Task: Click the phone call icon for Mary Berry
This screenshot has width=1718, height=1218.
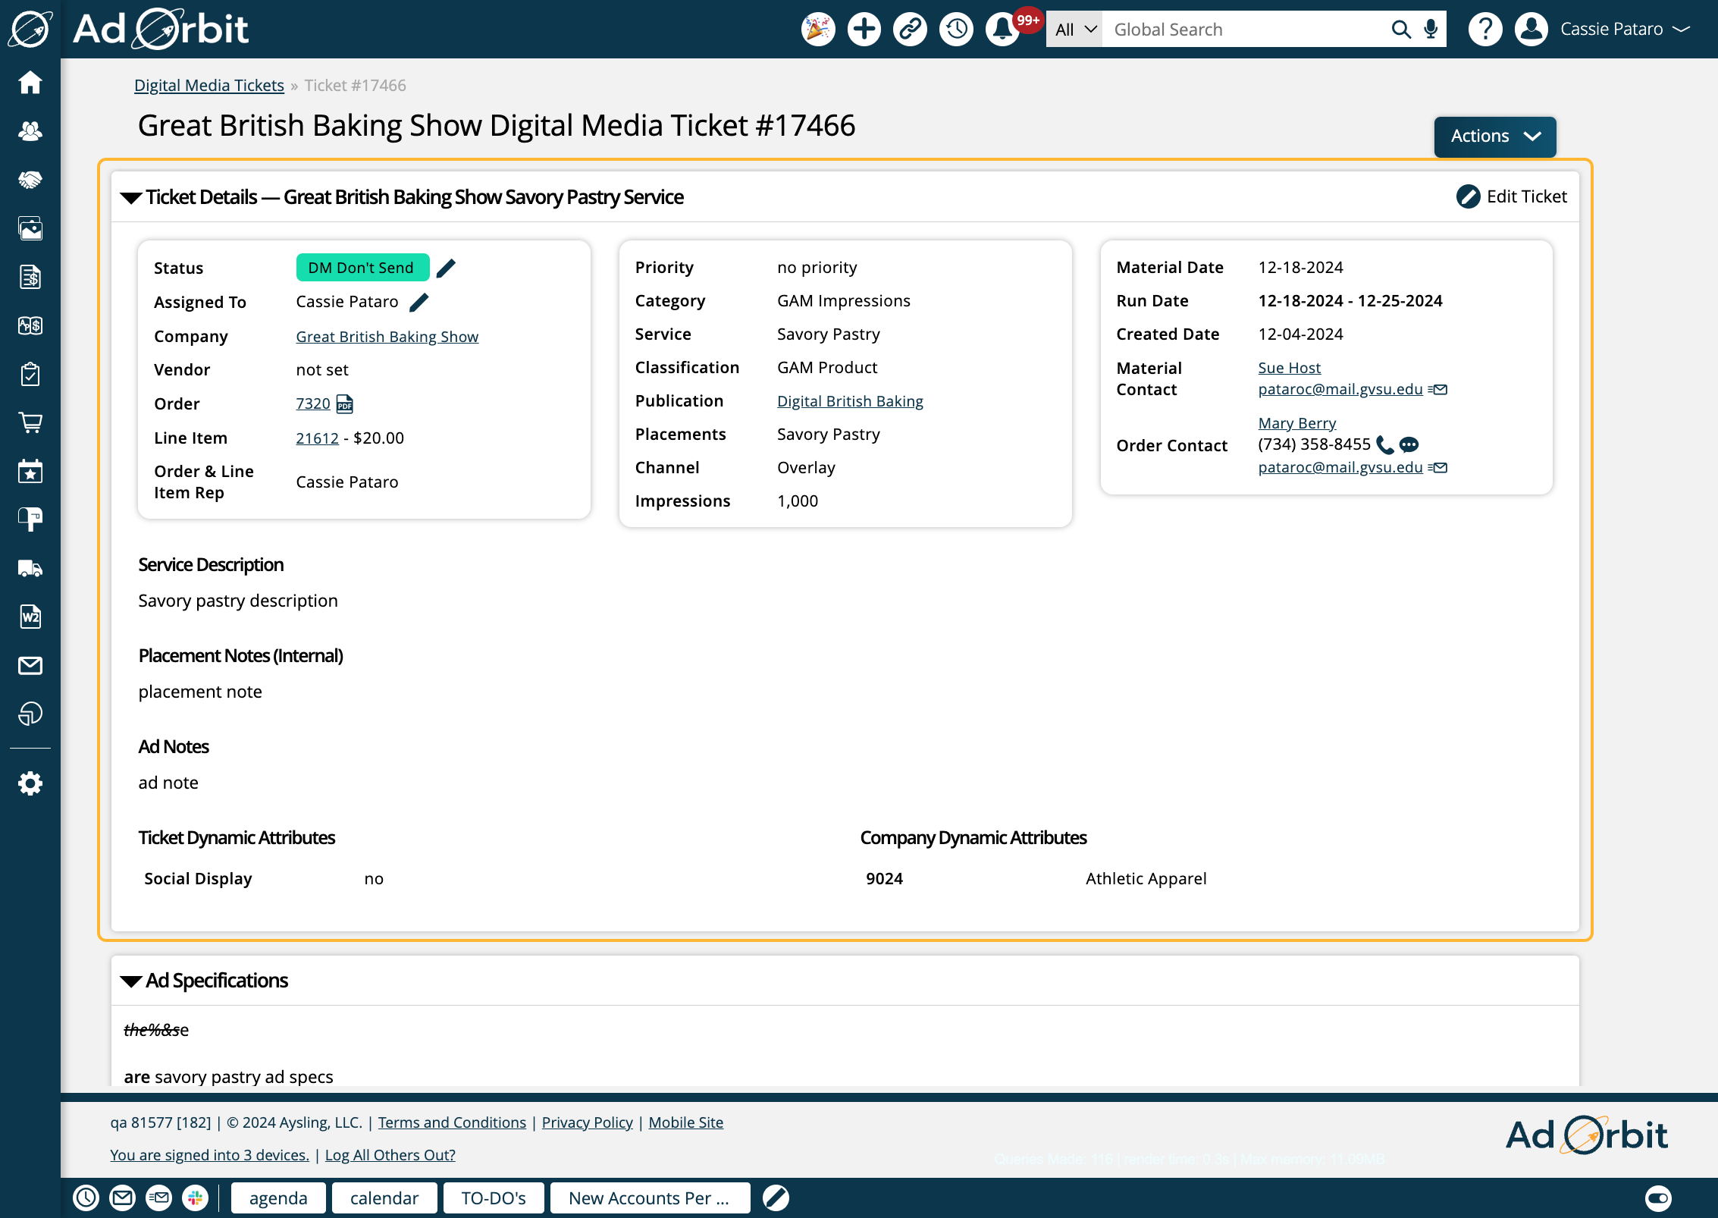Action: click(1385, 444)
